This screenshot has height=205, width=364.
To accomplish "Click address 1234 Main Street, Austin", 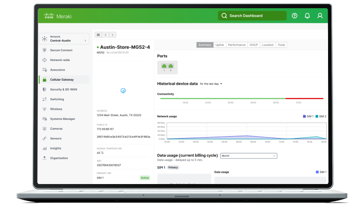I will click(x=119, y=115).
